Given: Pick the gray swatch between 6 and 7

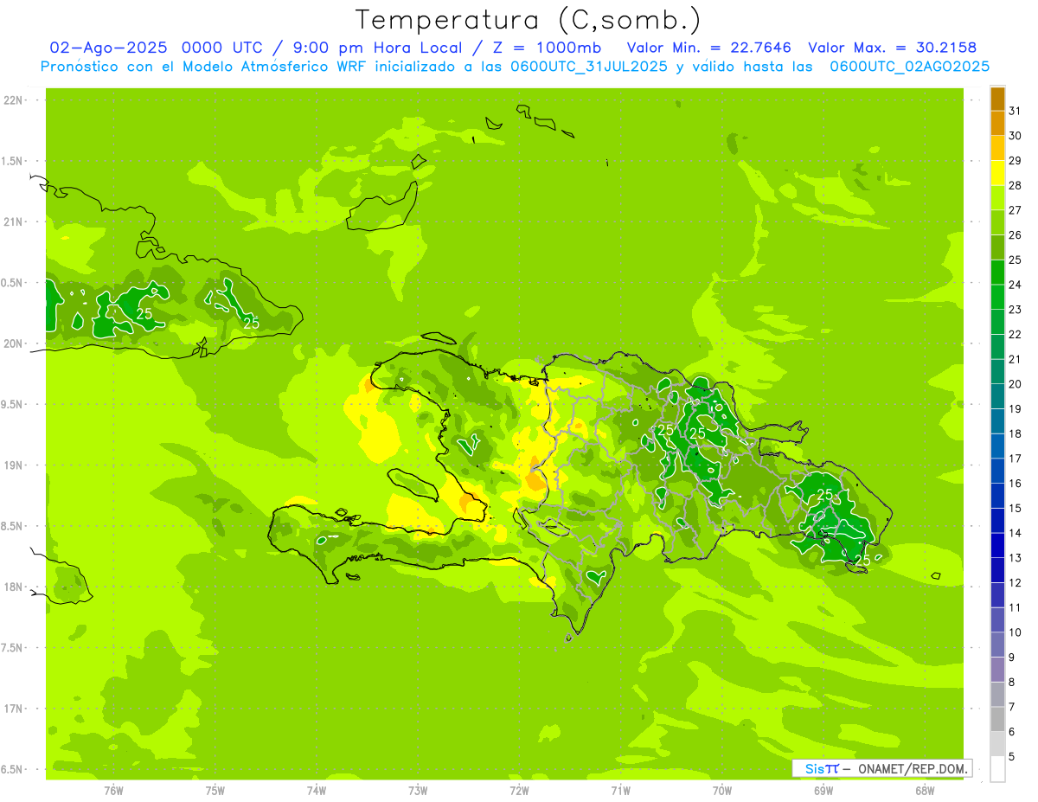Looking at the screenshot, I should (997, 719).
